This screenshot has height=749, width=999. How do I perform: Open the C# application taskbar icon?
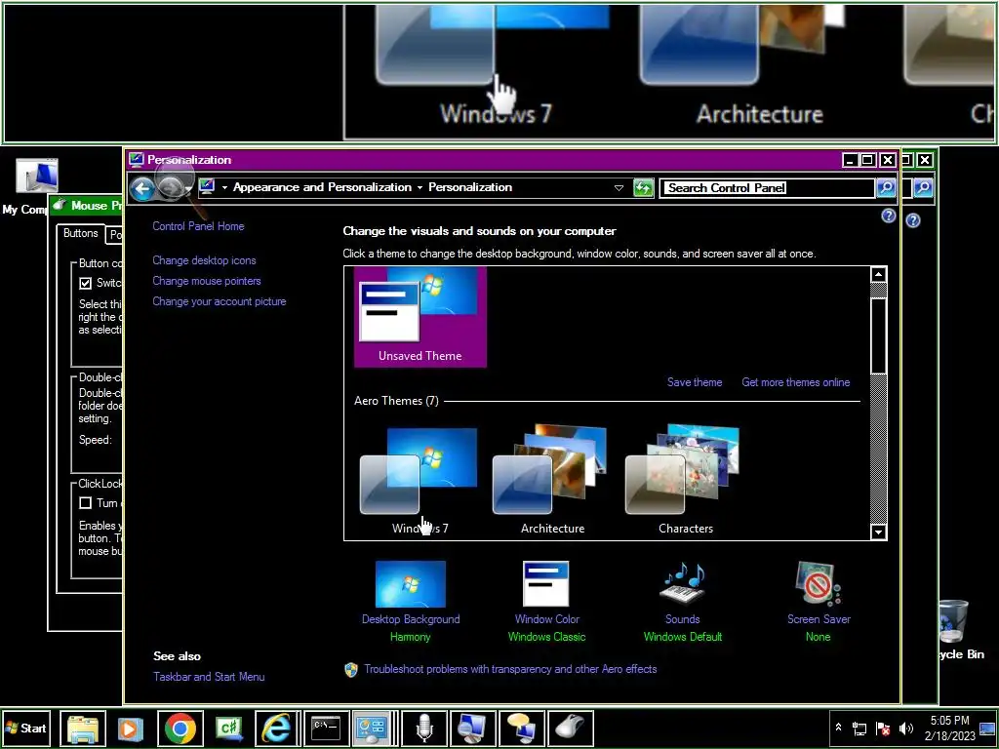click(228, 729)
